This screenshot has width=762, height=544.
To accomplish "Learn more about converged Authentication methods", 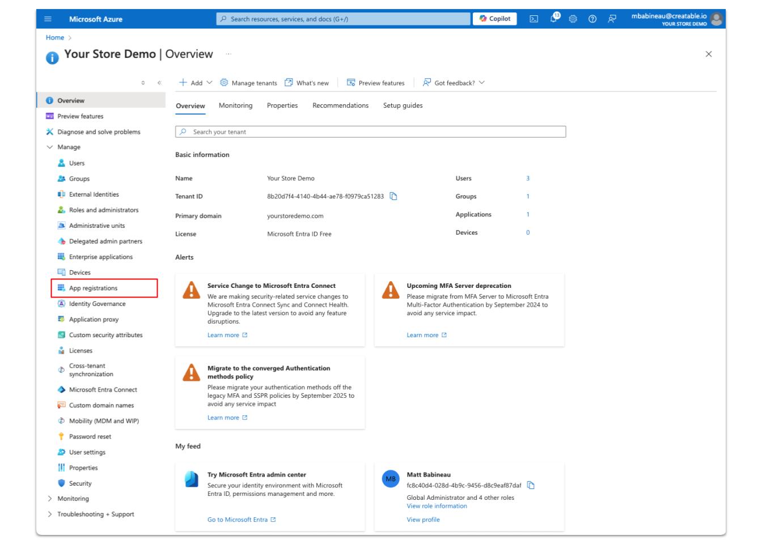I will 227,418.
